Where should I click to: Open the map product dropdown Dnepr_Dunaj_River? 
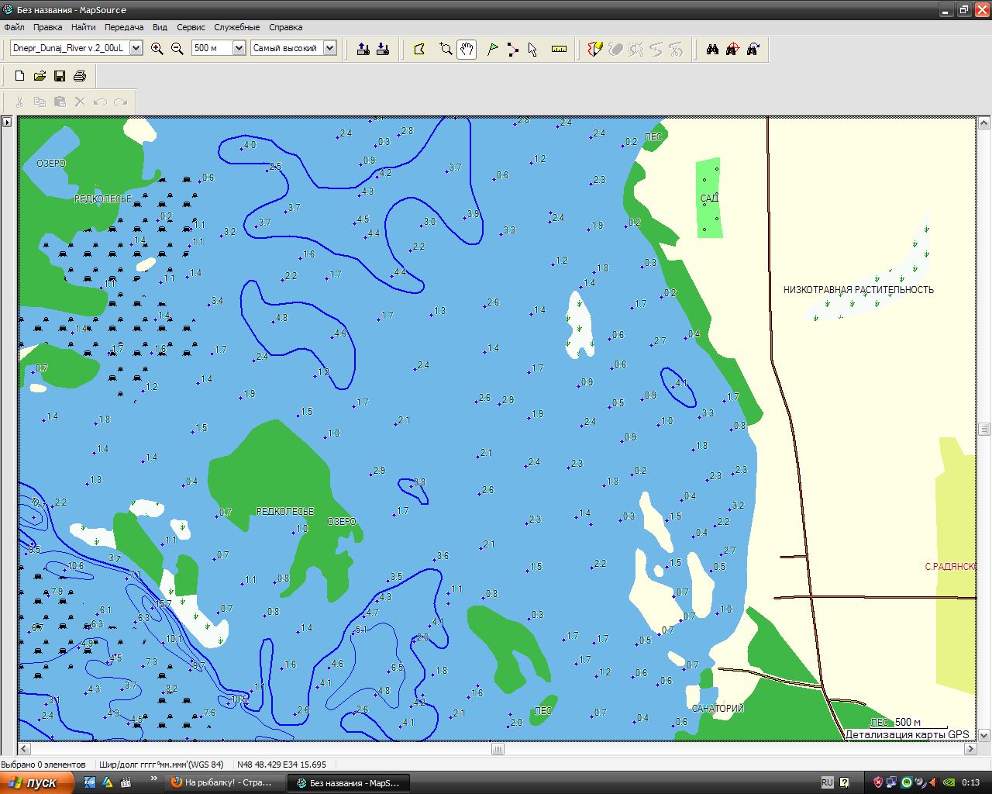136,48
